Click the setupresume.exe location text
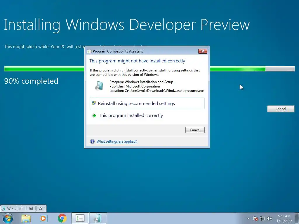The width and height of the screenshot is (299, 224). tap(157, 91)
